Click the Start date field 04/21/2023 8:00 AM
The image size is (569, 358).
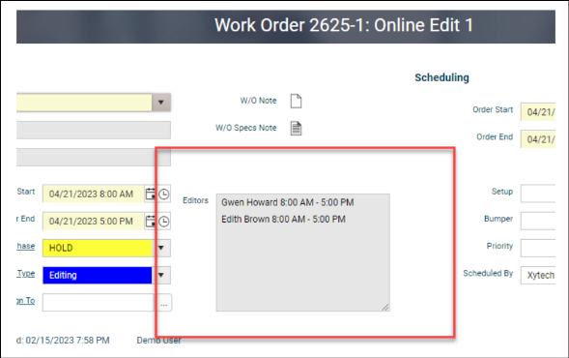pyautogui.click(x=94, y=194)
